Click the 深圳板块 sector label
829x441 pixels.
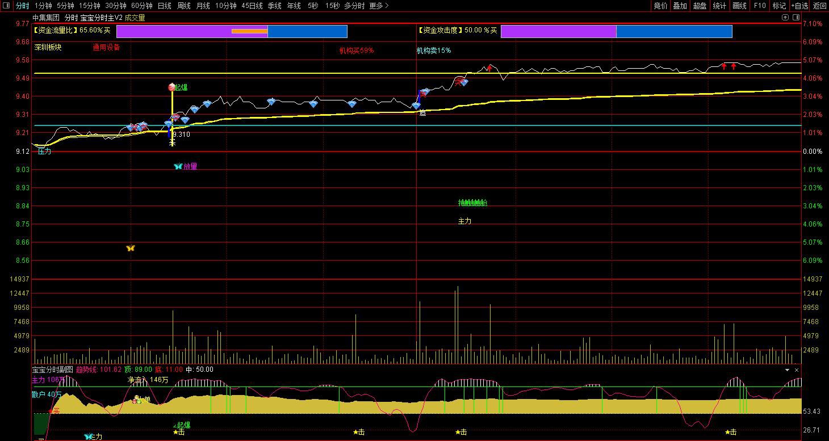(x=48, y=48)
